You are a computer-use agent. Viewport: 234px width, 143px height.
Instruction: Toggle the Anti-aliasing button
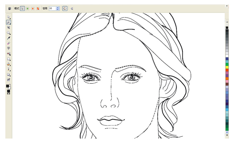click(x=65, y=9)
